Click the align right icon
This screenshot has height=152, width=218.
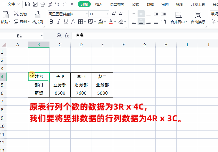coord(148,22)
